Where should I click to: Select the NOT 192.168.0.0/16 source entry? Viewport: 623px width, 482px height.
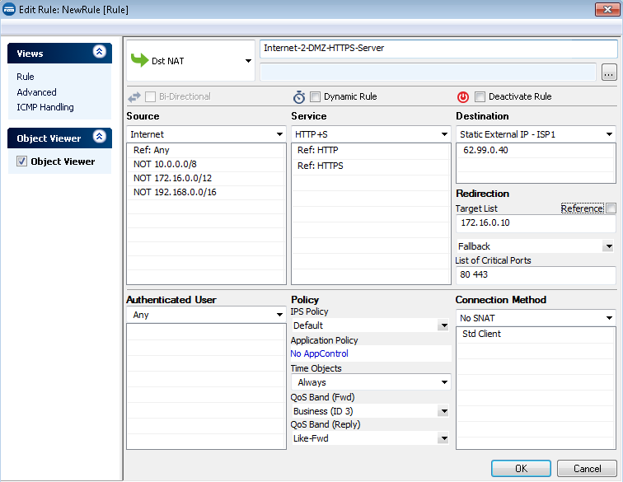[x=206, y=192]
